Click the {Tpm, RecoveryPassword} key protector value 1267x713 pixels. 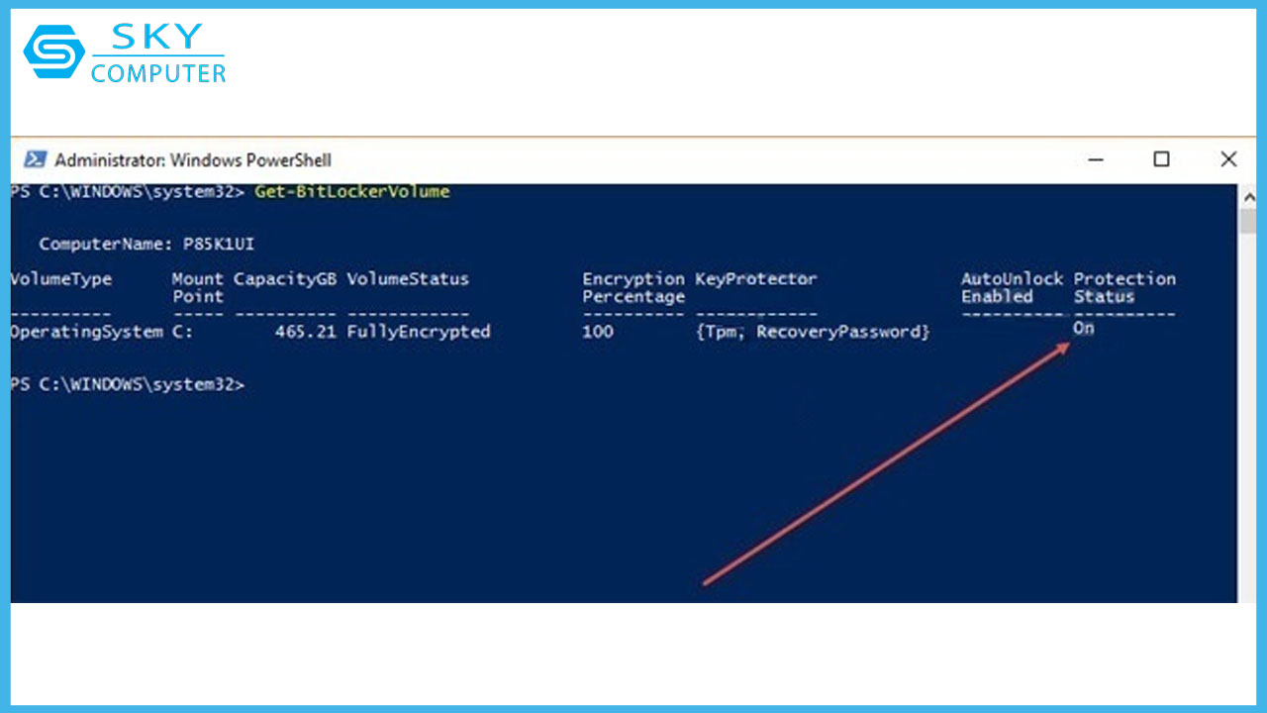point(813,332)
